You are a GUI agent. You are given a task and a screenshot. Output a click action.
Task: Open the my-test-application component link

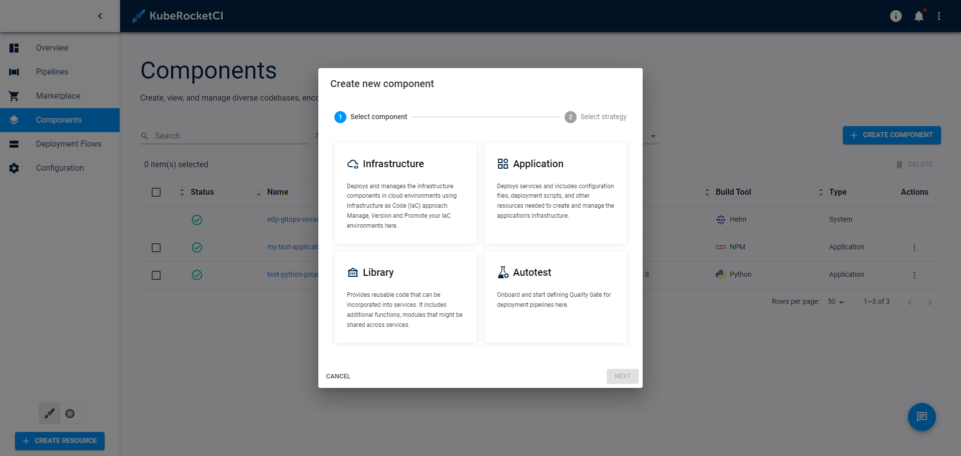point(293,247)
